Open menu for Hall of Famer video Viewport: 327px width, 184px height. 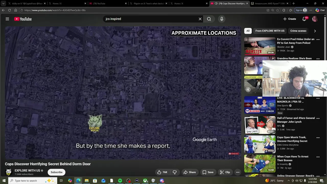[x=318, y=119]
